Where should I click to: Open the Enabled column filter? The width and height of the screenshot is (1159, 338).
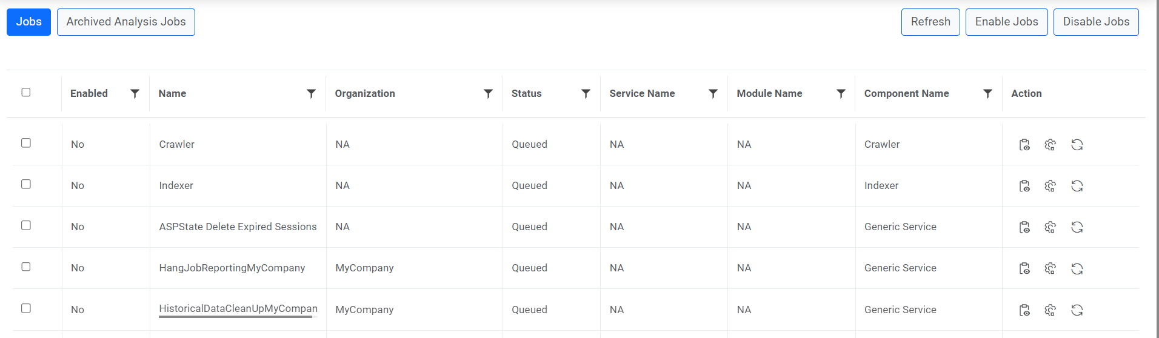point(135,93)
